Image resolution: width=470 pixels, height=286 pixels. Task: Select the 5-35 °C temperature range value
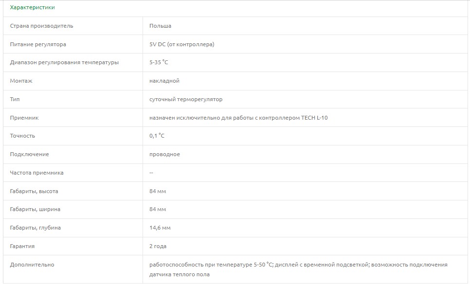point(159,62)
